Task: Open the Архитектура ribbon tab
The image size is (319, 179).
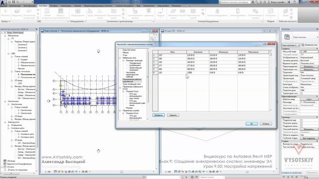Action: (x=14, y=6)
